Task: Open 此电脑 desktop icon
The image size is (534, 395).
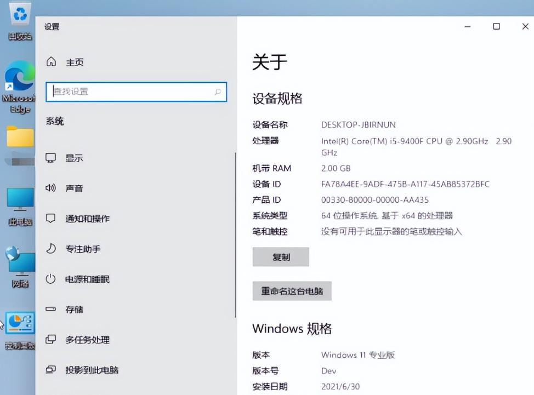Action: [20, 207]
